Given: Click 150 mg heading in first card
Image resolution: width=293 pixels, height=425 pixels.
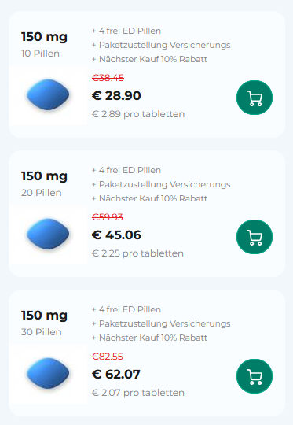Looking at the screenshot, I should 44,37.
